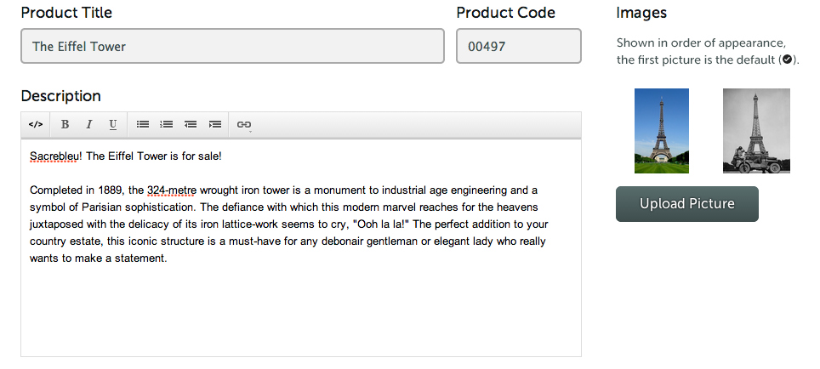This screenshot has height=369, width=820.
Task: Select the black-and-white Eiffel Tower thumbnail
Action: [x=756, y=131]
